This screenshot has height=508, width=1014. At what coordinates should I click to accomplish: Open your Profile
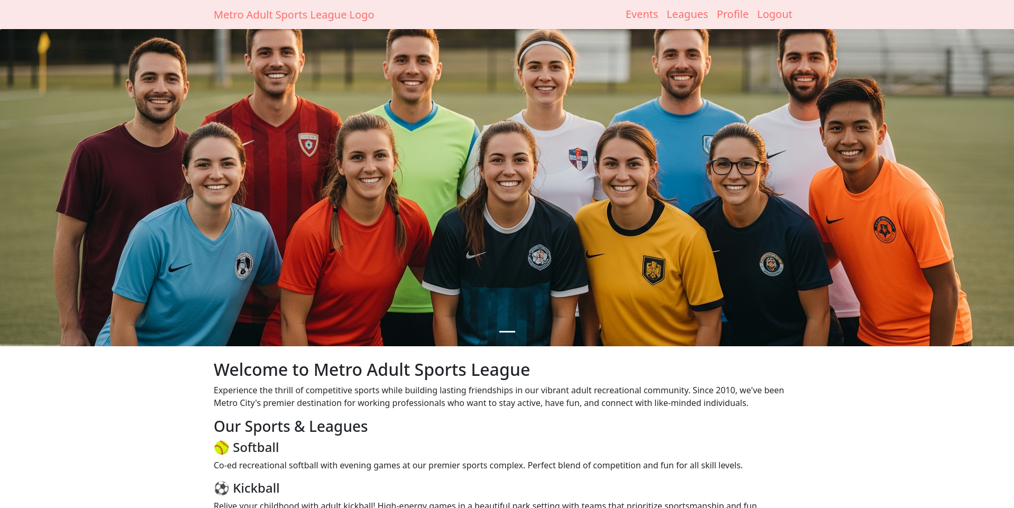[x=733, y=14]
